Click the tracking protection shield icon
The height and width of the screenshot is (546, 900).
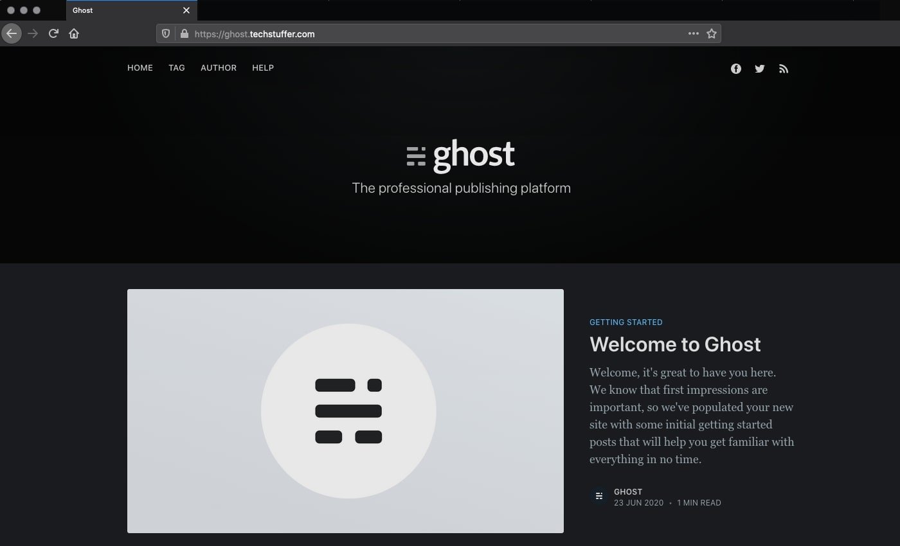166,33
